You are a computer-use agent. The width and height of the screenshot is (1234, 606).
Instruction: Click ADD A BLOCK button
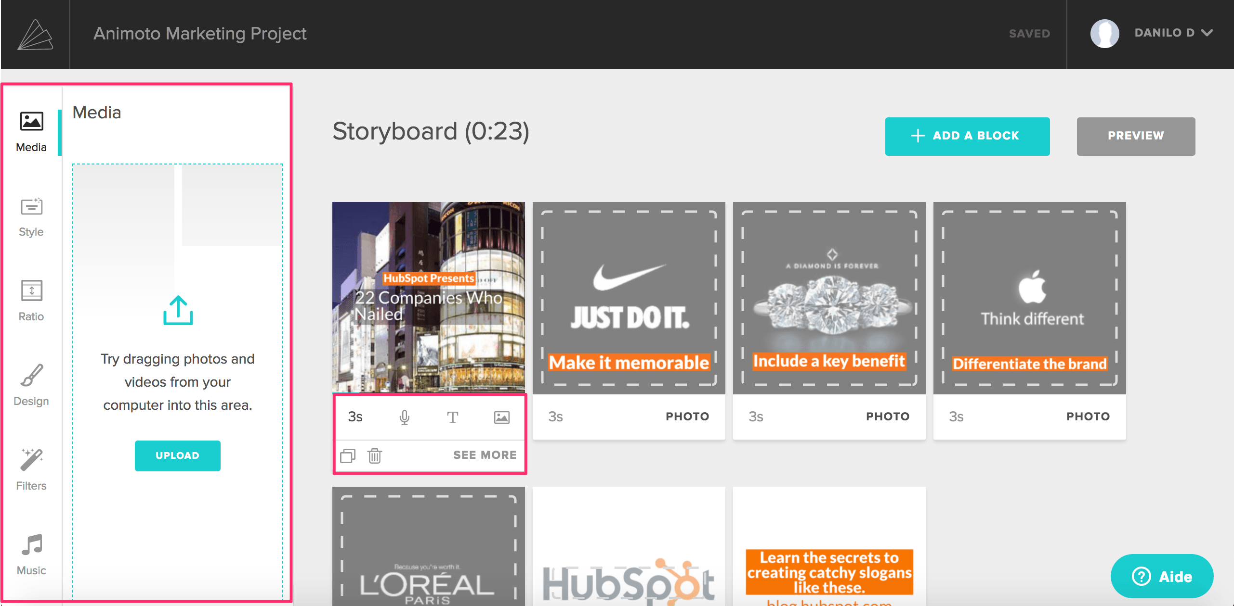(x=967, y=136)
